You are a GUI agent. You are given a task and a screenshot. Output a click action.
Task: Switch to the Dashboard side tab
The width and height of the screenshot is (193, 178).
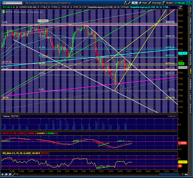pyautogui.click(x=191, y=84)
